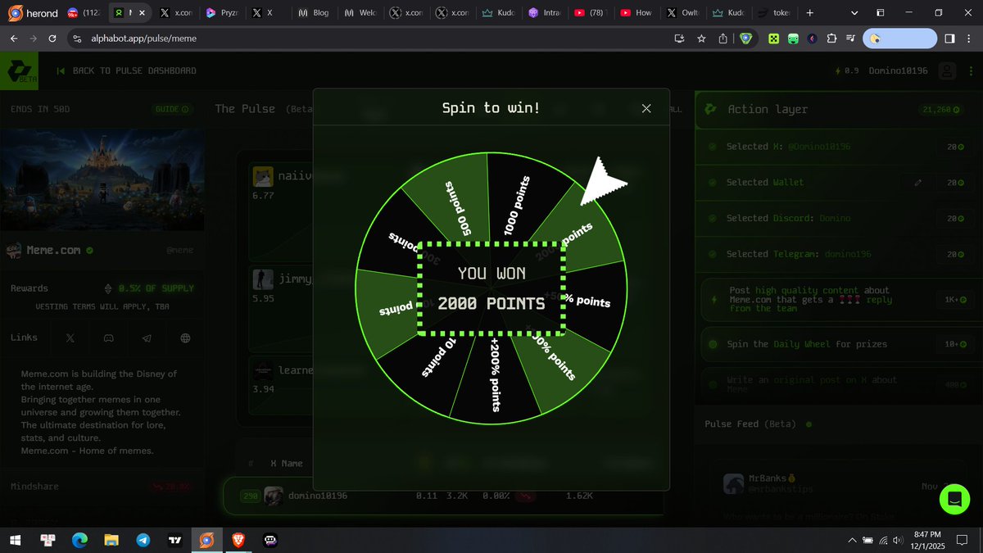
Task: Open the live chat bubble bottom right
Action: (x=954, y=498)
